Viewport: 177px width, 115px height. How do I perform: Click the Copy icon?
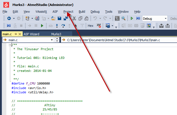[80, 18]
